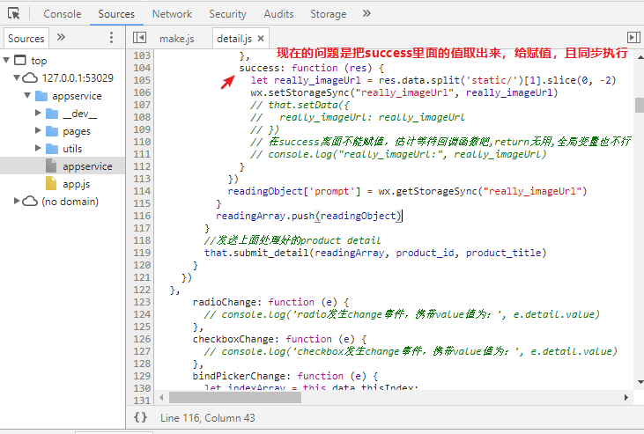Select the Sources navigator pane tab
The height and width of the screenshot is (434, 644).
pyautogui.click(x=26, y=39)
